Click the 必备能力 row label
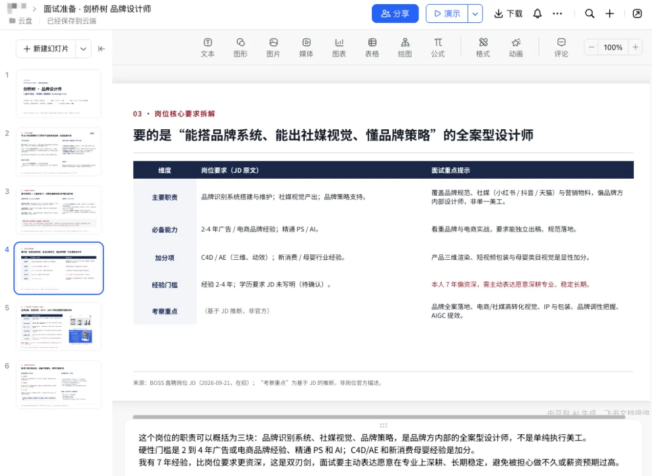The image size is (652, 476). tap(165, 230)
